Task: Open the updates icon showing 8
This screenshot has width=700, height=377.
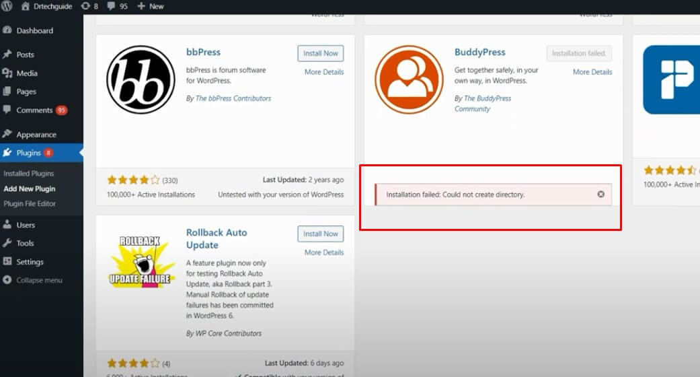Action: click(x=85, y=6)
